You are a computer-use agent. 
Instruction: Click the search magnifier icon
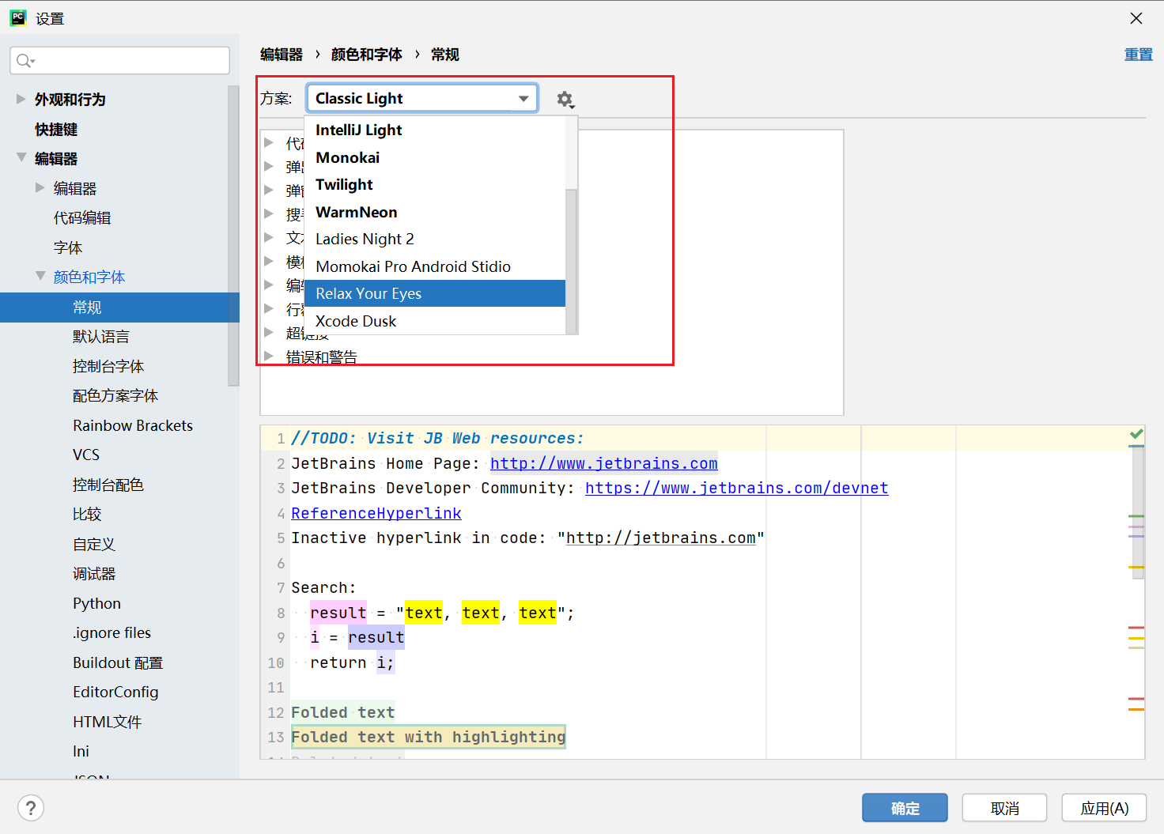25,61
